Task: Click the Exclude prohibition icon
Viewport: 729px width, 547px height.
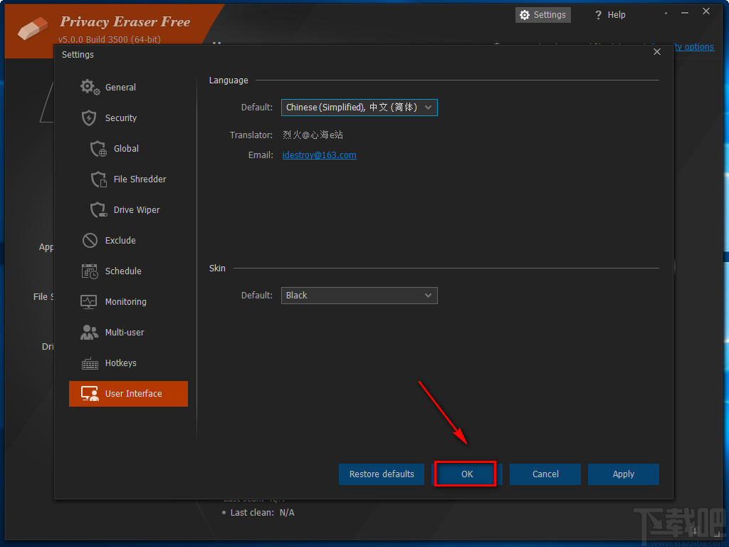Action: click(x=90, y=241)
